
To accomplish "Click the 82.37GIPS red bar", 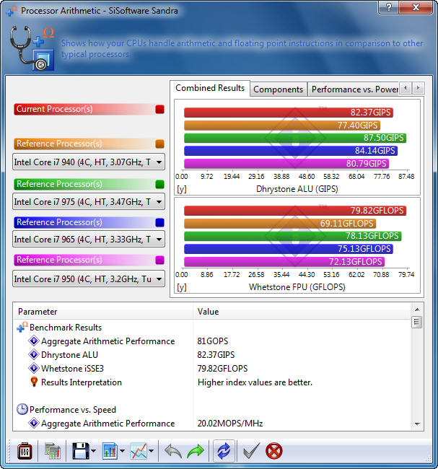I will pos(289,113).
